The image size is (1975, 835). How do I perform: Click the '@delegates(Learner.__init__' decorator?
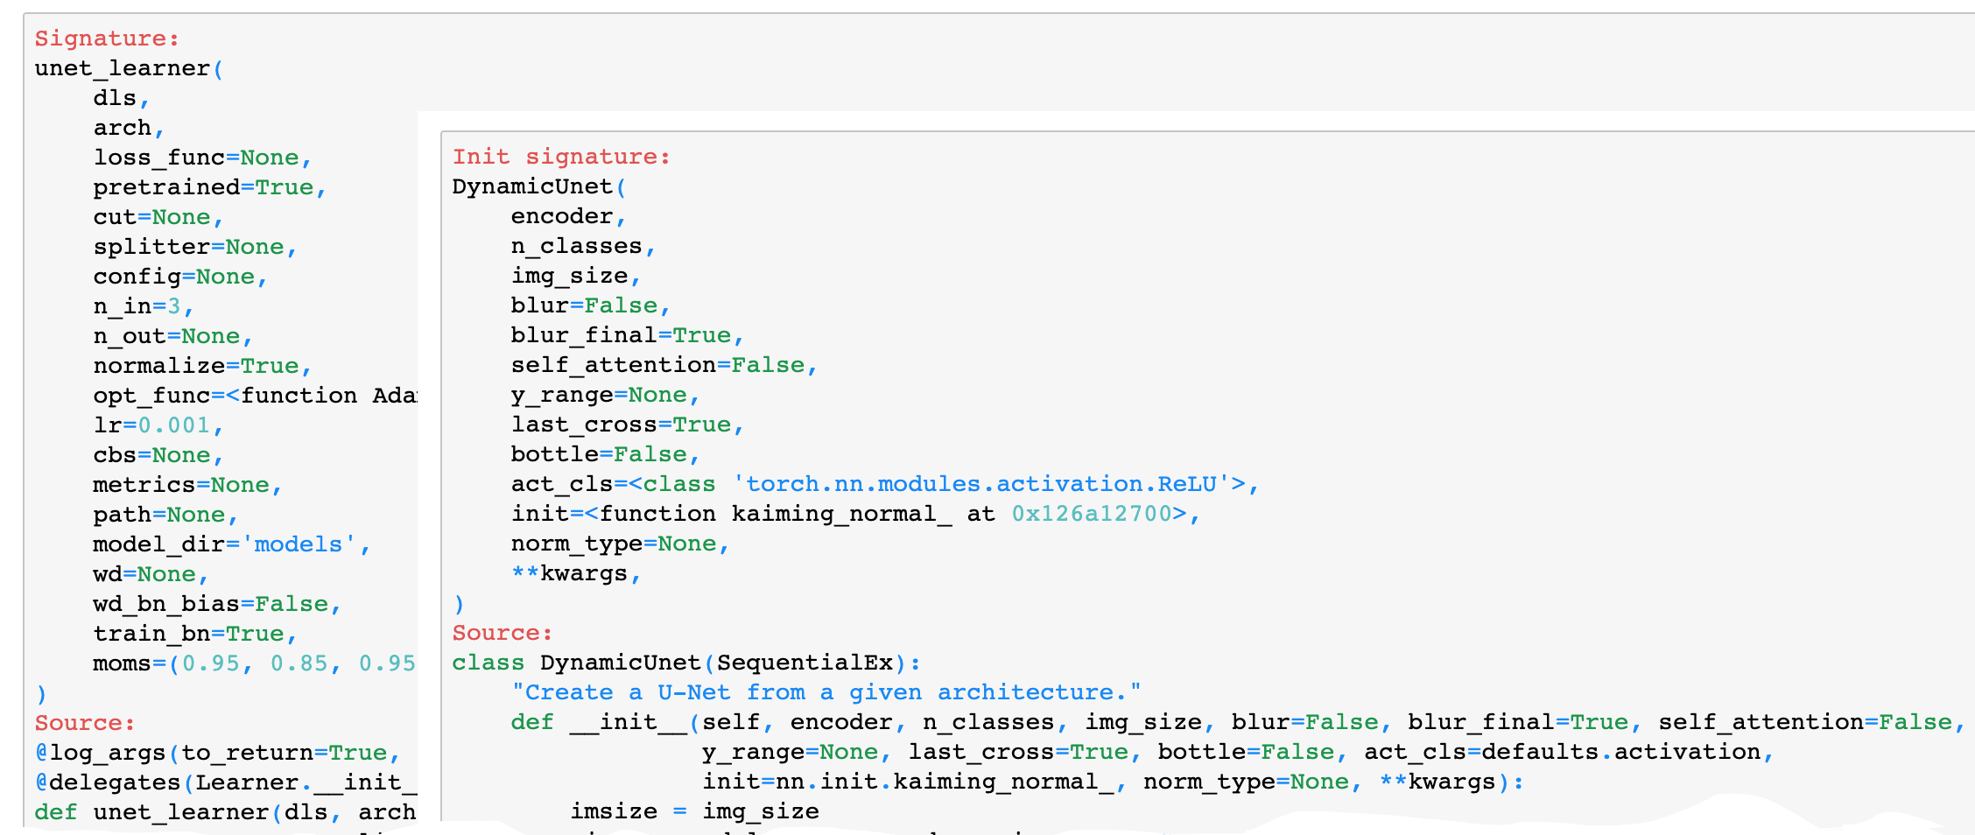(x=226, y=782)
